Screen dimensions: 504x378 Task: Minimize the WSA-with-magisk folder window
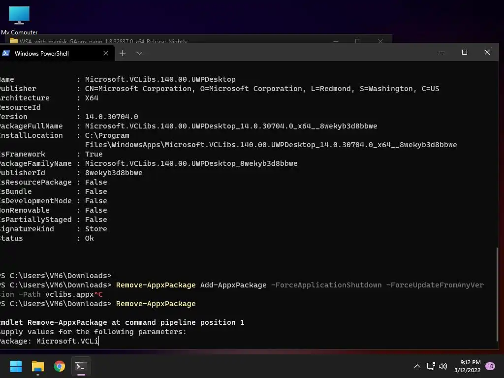pos(336,41)
